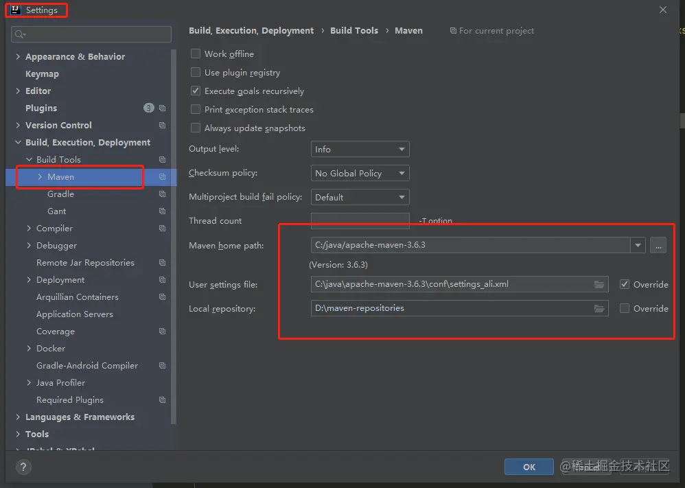Click the folder icon for Local repository
This screenshot has width=685, height=488.
coord(599,308)
